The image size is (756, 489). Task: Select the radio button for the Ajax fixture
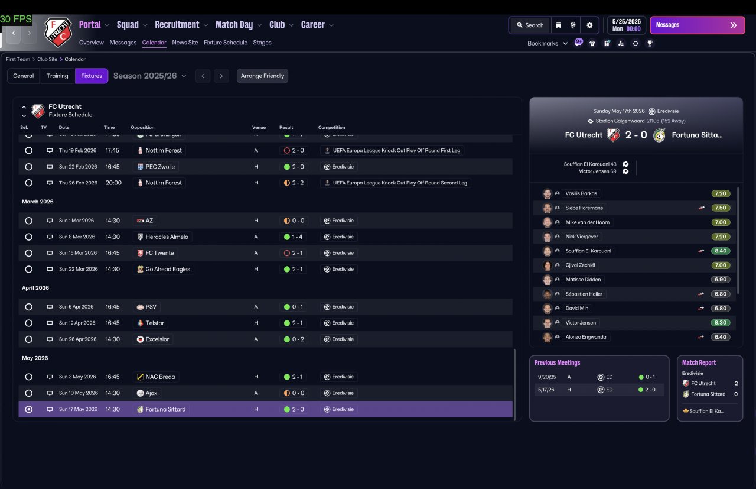coord(28,393)
